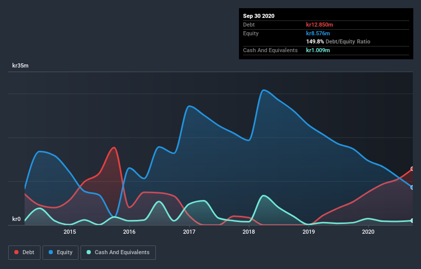Image resolution: width=421 pixels, height=269 pixels.
Task: Click Cash And Equivalents label in tooltip
Action: 270,50
